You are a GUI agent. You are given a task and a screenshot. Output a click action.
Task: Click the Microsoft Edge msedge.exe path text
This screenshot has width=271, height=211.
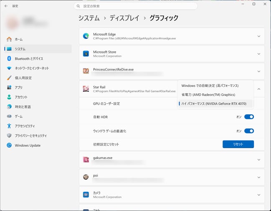tap(134, 38)
